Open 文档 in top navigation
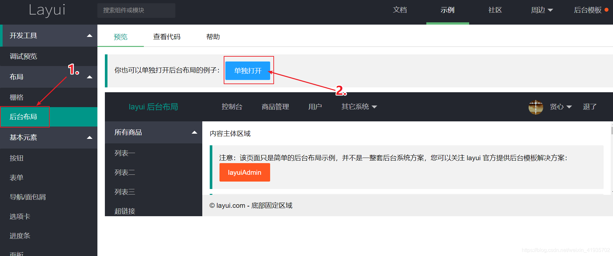This screenshot has width=613, height=256. [x=400, y=10]
